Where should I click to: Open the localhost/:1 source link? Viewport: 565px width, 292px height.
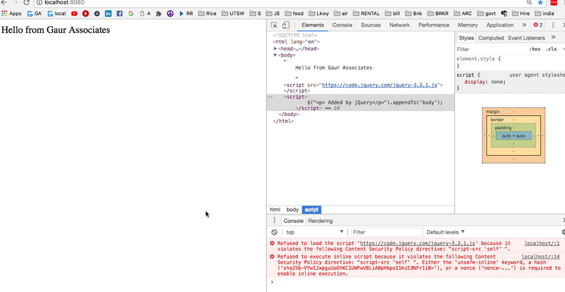click(x=542, y=243)
